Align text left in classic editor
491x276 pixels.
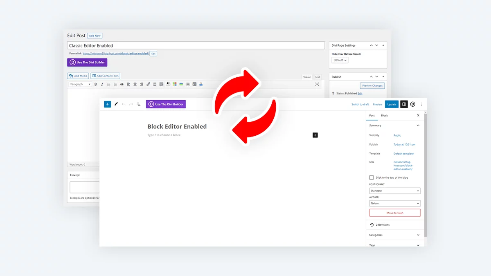click(x=128, y=84)
